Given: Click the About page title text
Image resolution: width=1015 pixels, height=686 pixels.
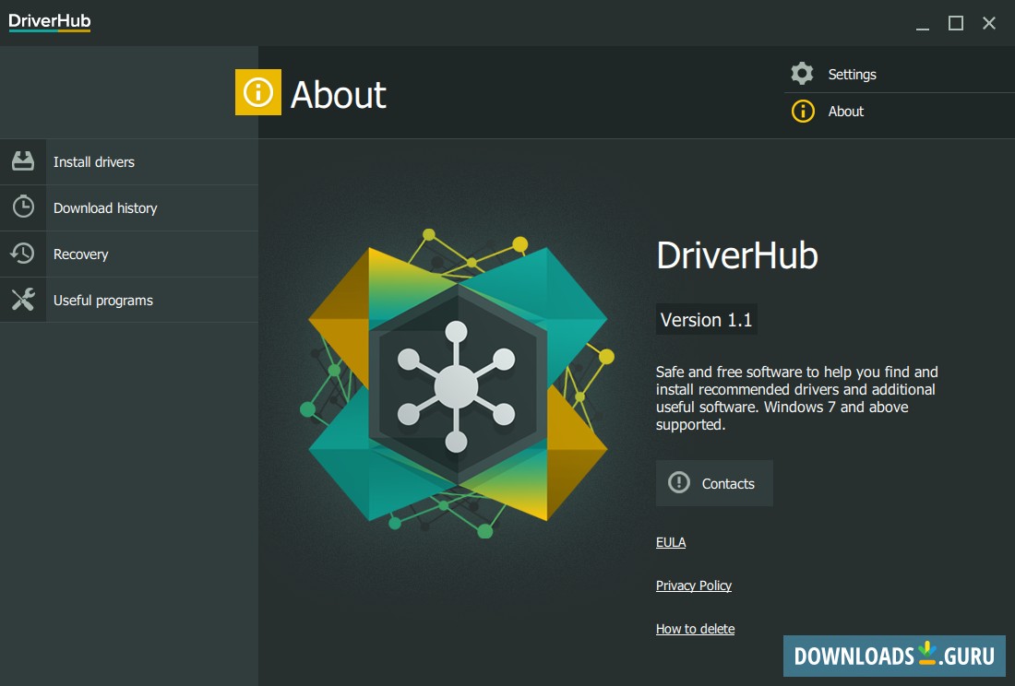Looking at the screenshot, I should (x=338, y=95).
